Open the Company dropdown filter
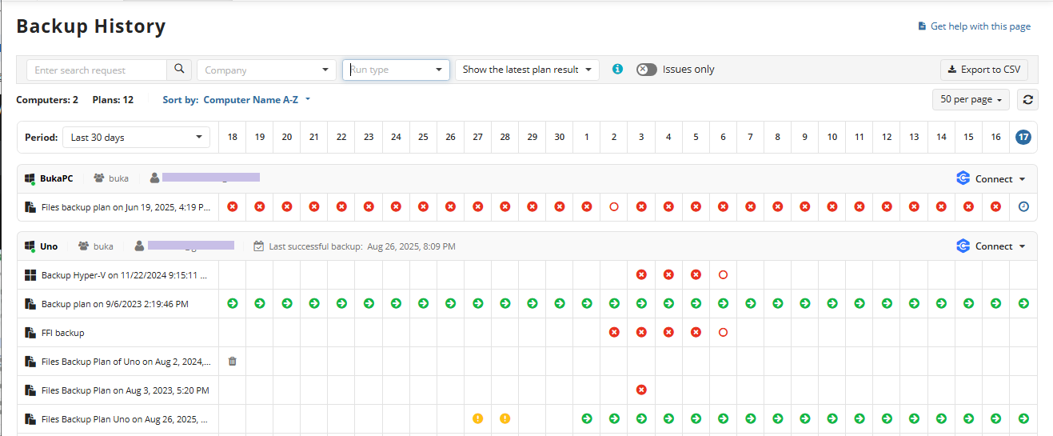Screen dimensions: 1053x436 [266, 70]
